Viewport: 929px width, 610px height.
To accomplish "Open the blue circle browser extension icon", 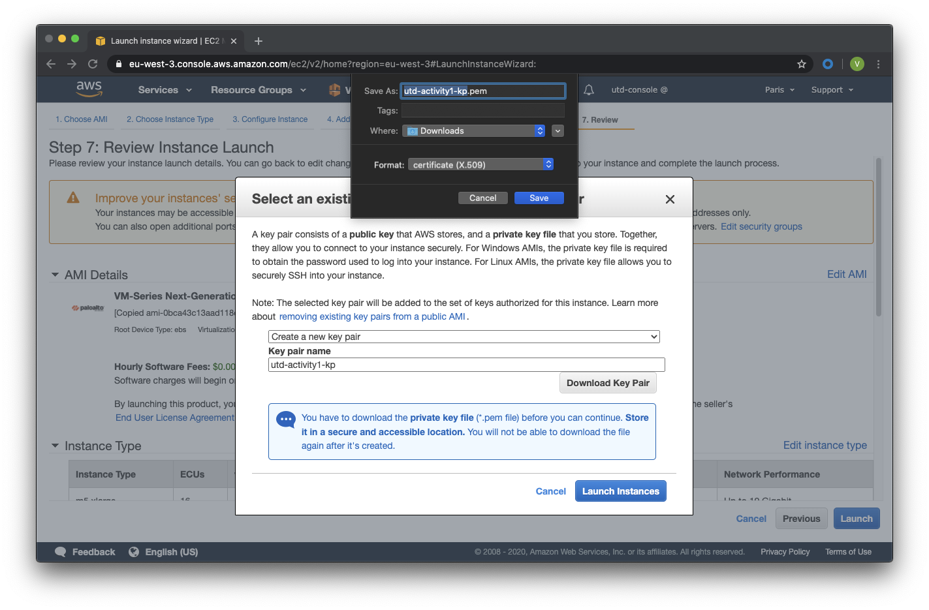I will tap(828, 64).
